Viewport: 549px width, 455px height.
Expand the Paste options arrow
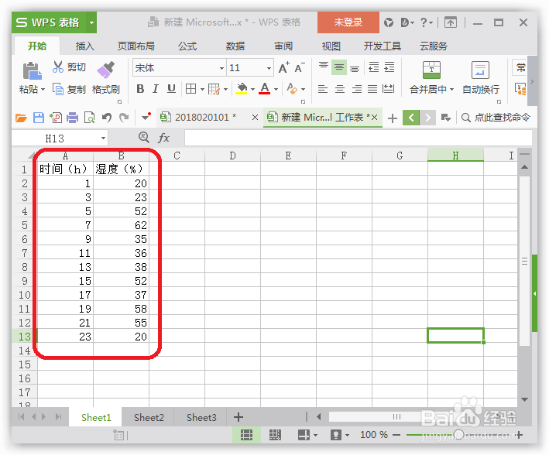(43, 90)
